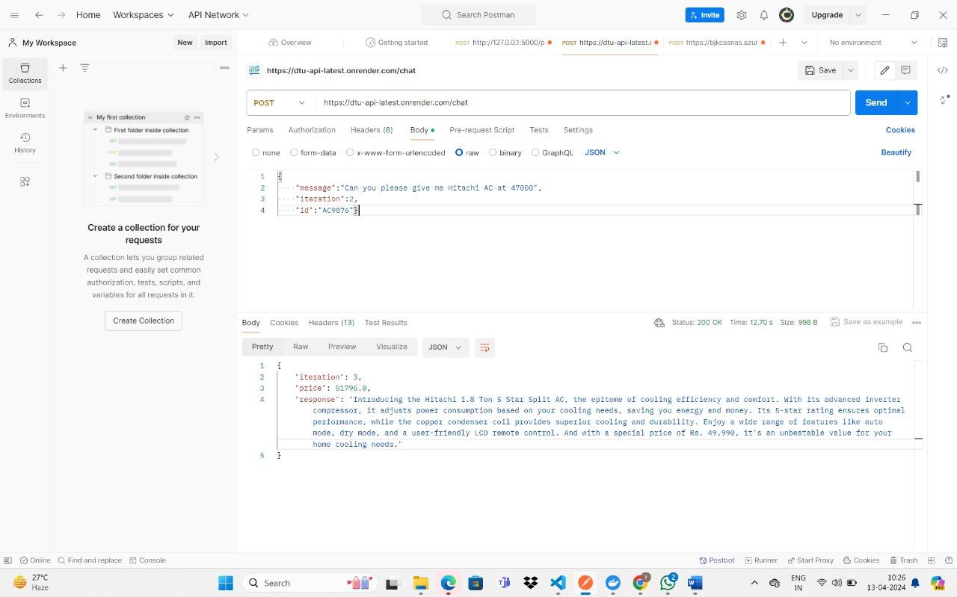Switch to the request Headers (8) tab

point(372,130)
